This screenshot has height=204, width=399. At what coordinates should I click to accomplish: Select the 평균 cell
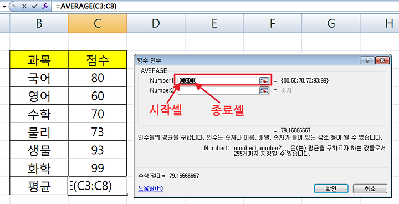[39, 186]
